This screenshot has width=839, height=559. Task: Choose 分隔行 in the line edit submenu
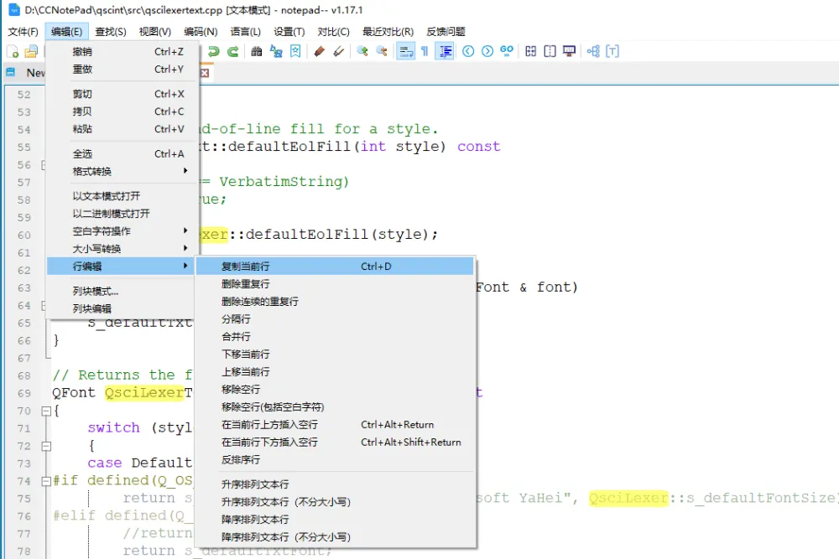[x=235, y=318]
